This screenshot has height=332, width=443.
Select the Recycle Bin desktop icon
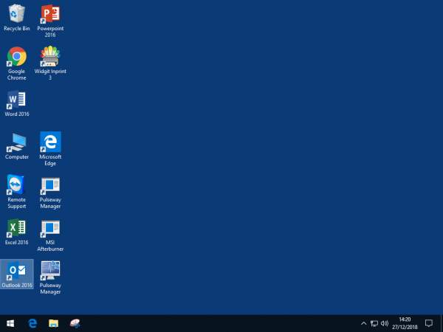point(16,14)
